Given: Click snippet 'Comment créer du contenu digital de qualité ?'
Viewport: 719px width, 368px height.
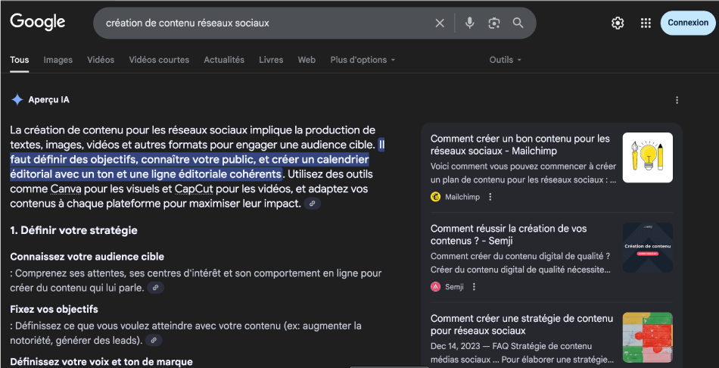Looking at the screenshot, I should tap(521, 263).
